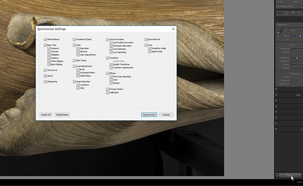Toggle the Chromatic Aberration checkbox
Viewport: 303px width, 186px height.
[x=111, y=46]
